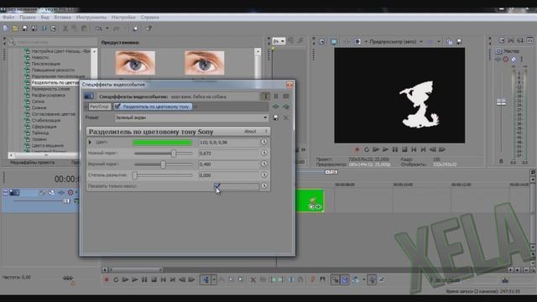Image resolution: width=537 pixels, height=302 pixels.
Task: Select Стабилизация in the effects list
Action: pos(46,120)
